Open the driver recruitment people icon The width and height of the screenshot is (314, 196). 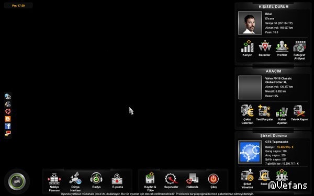tap(282, 176)
